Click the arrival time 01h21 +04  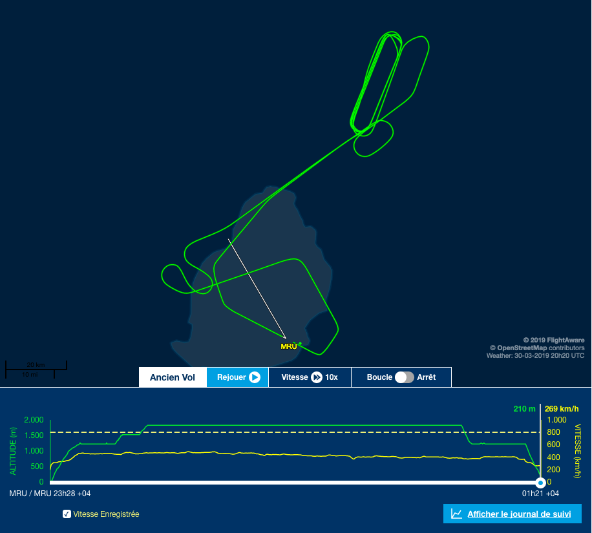coord(541,494)
